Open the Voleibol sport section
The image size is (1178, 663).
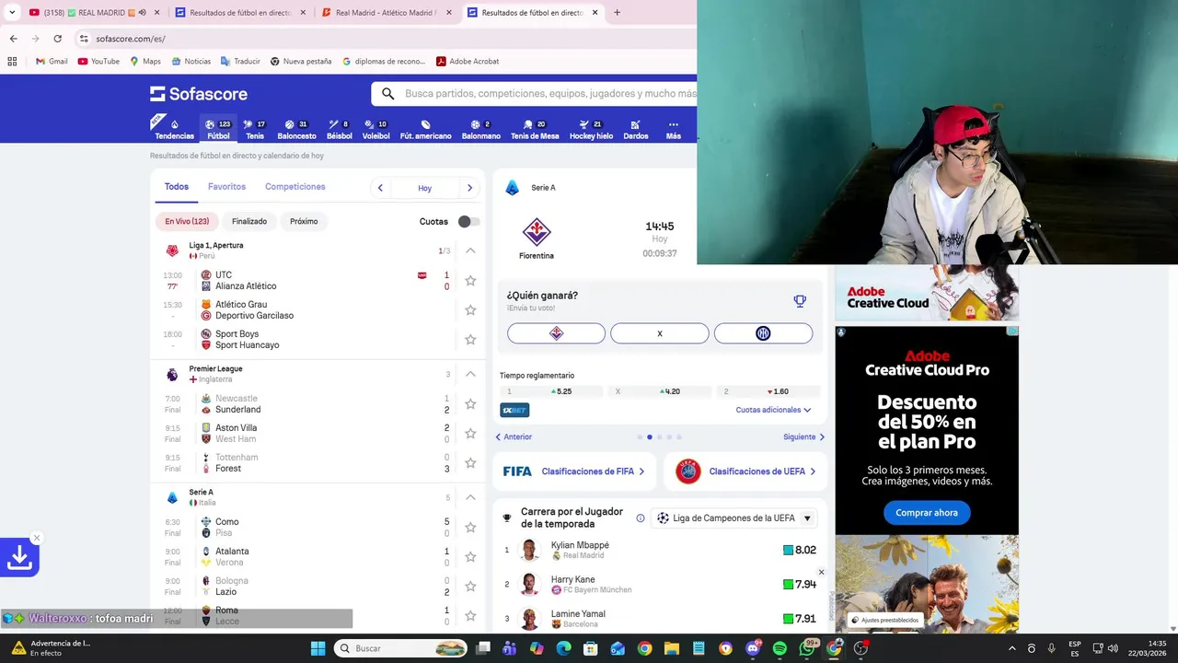375,129
